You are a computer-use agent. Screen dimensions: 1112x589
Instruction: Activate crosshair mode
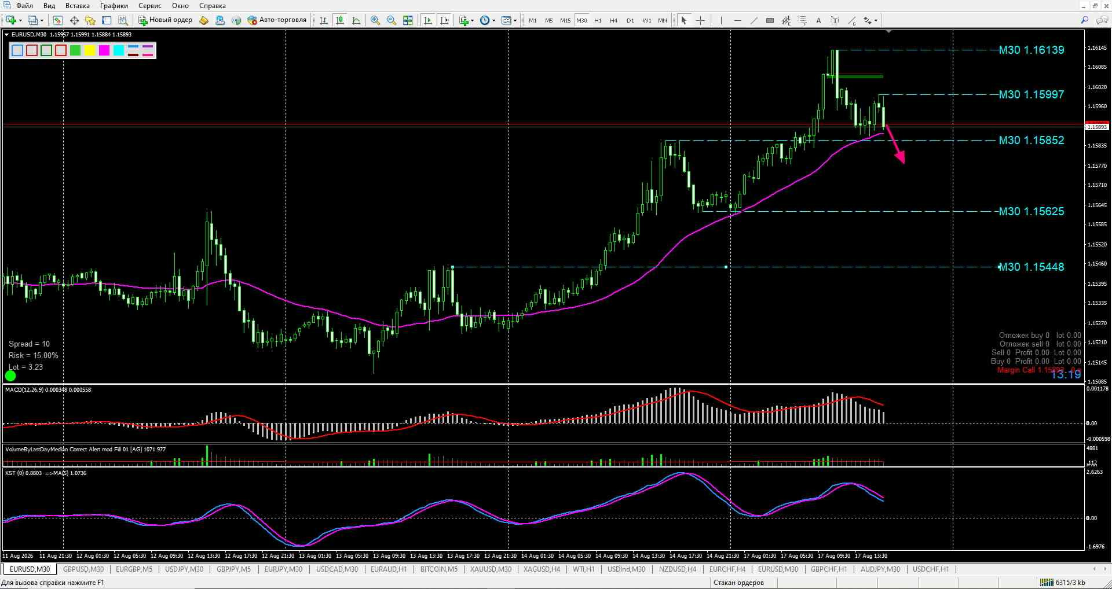pyautogui.click(x=700, y=20)
